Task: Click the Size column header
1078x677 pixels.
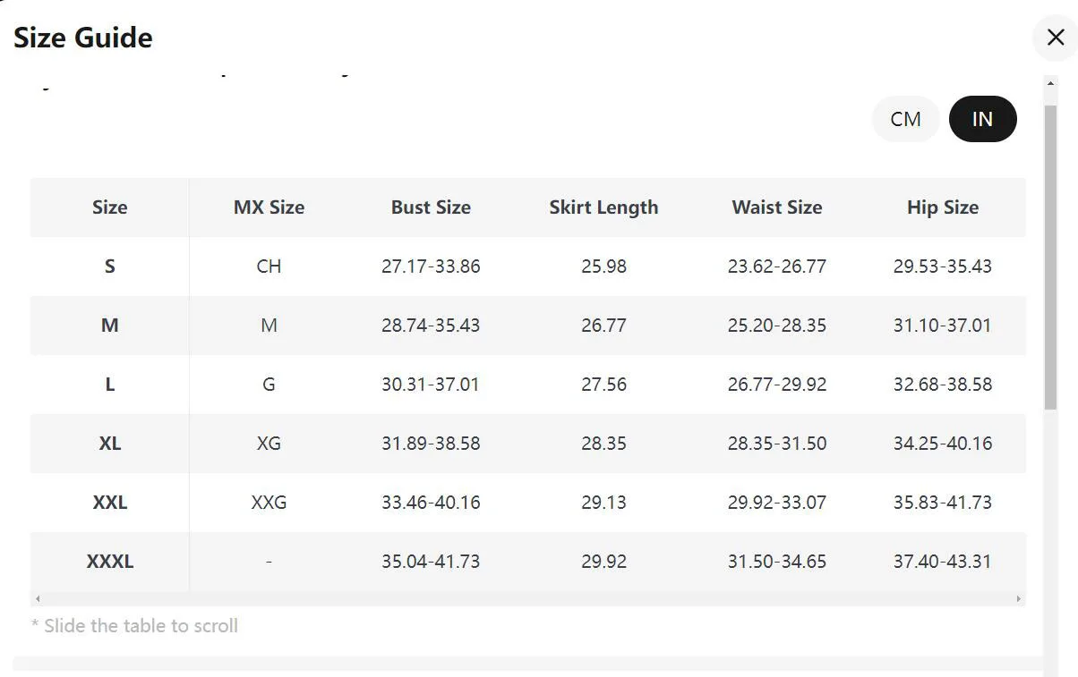Action: pos(109,207)
